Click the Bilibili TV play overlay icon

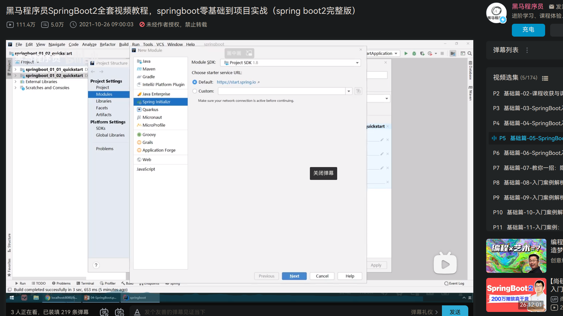coord(445,263)
